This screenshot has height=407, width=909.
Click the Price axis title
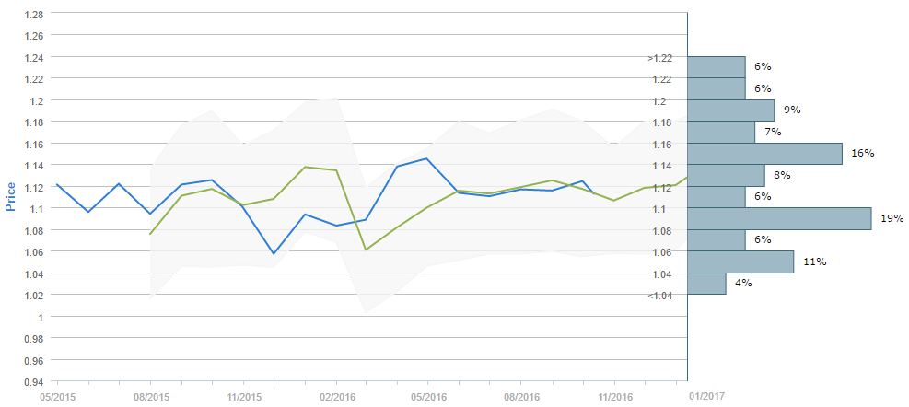11,196
